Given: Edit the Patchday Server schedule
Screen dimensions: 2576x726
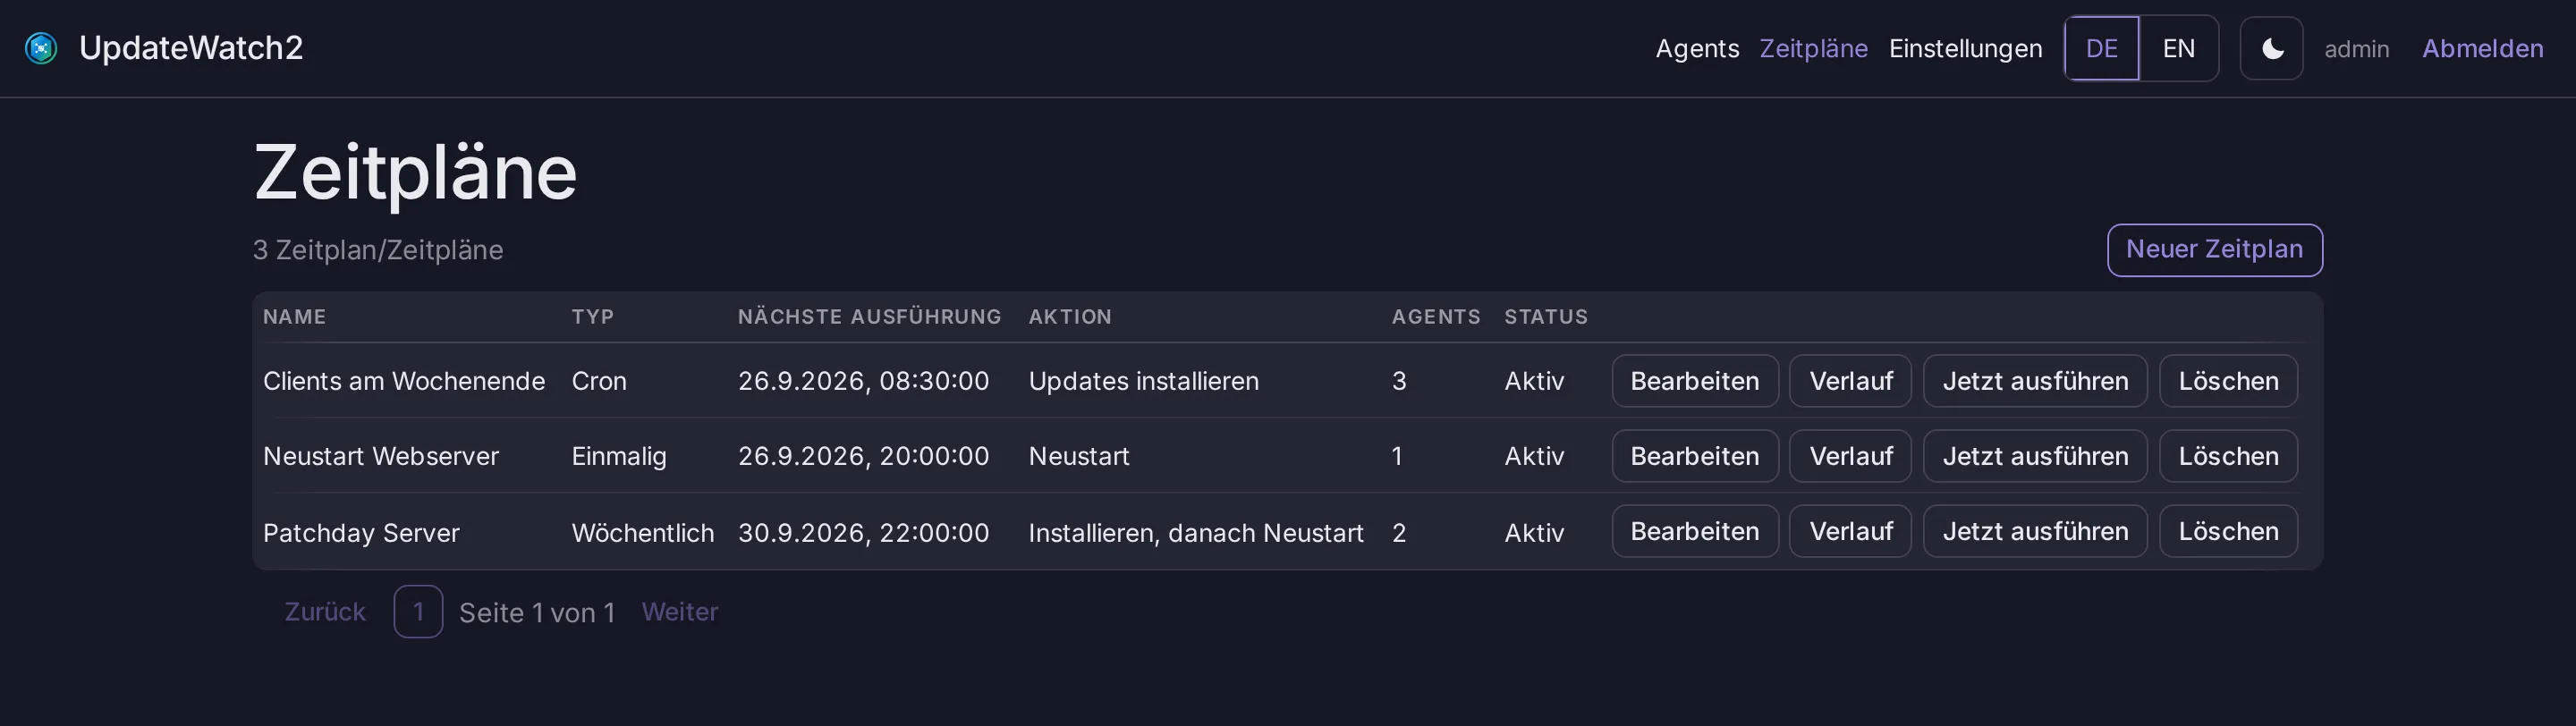Looking at the screenshot, I should [1694, 531].
